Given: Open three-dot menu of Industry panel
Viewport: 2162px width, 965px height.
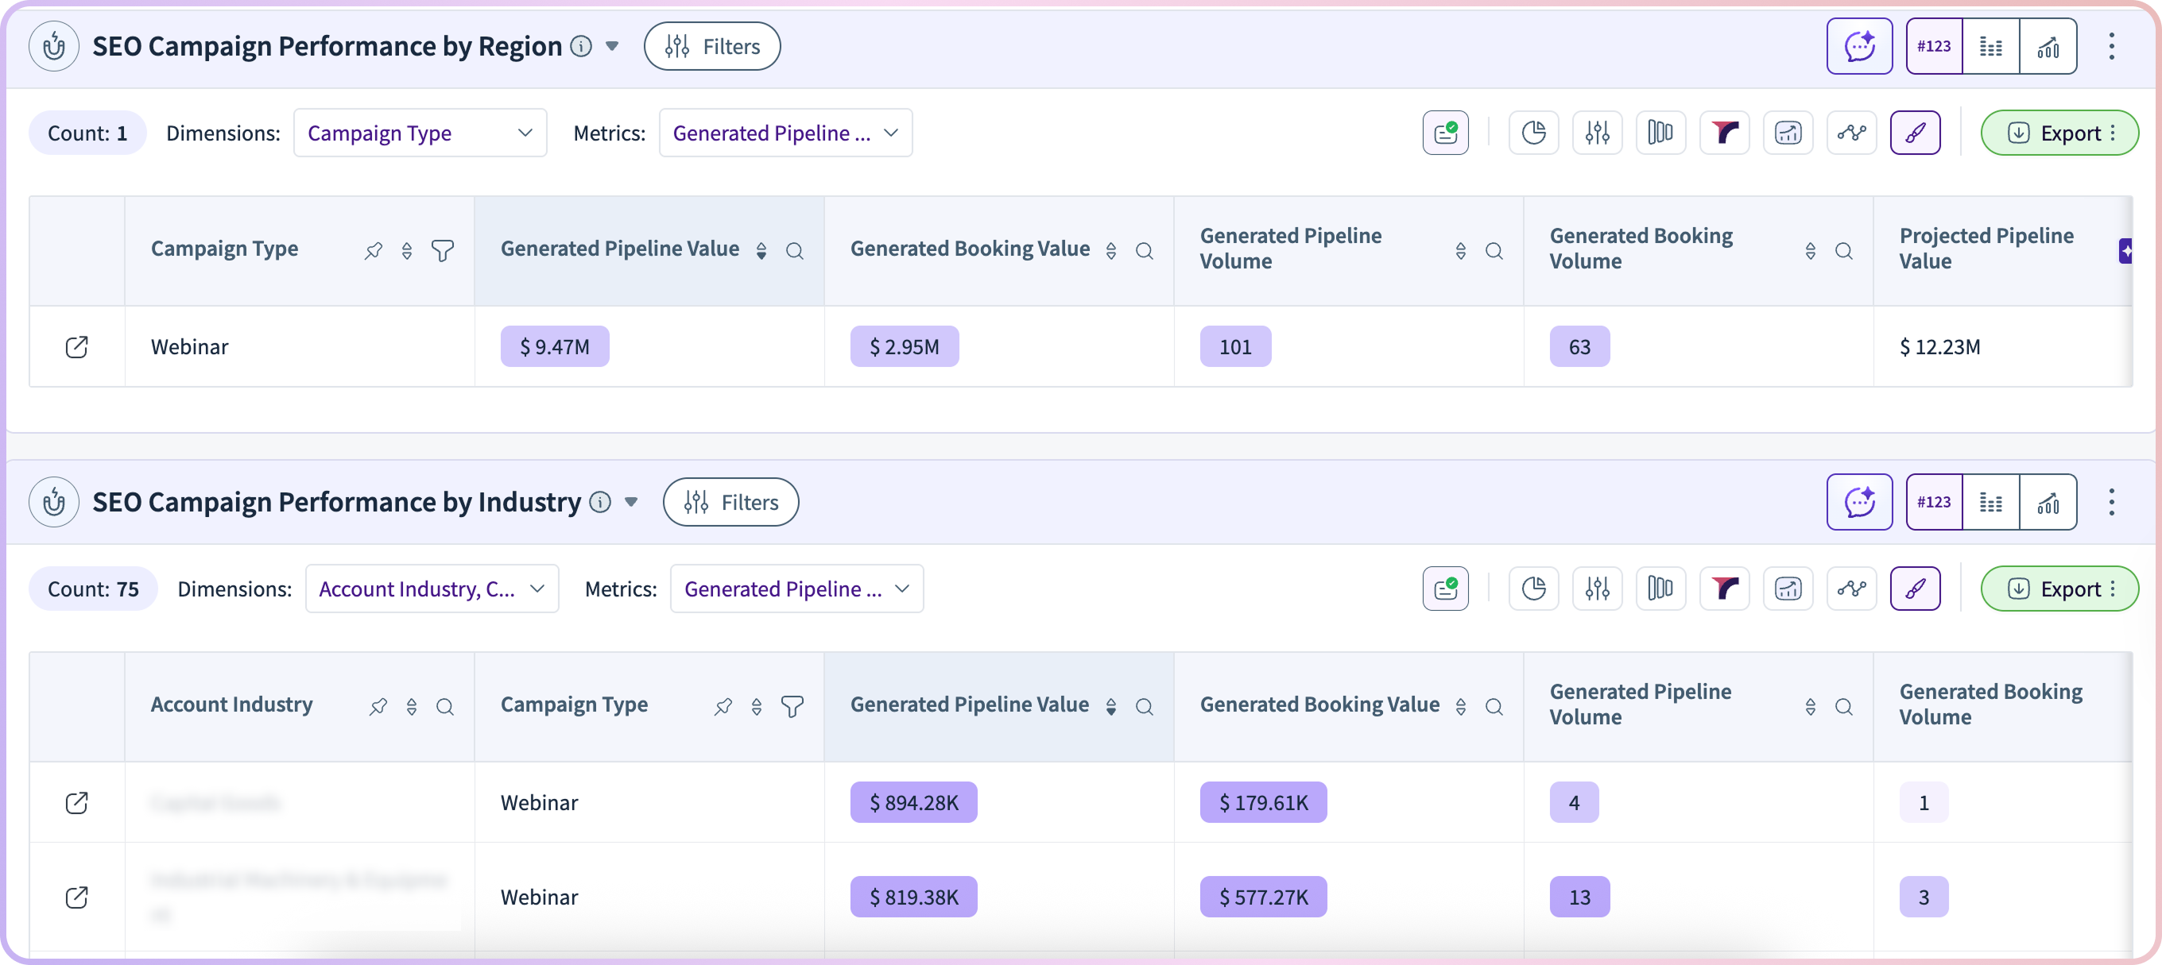Looking at the screenshot, I should pos(2112,502).
